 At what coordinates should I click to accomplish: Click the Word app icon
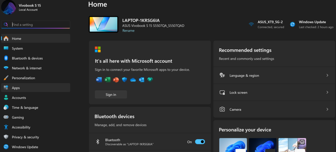(x=99, y=80)
